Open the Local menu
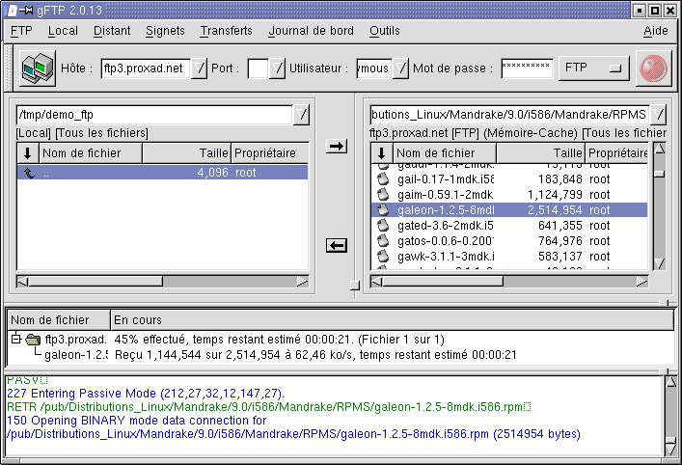 [63, 31]
